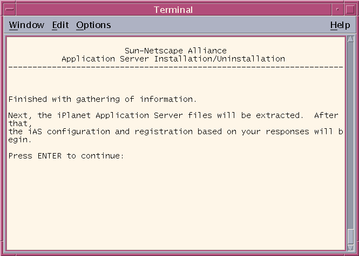Viewport: 359px width, 256px height.
Task: Open the Edit menu
Action: pyautogui.click(x=60, y=25)
